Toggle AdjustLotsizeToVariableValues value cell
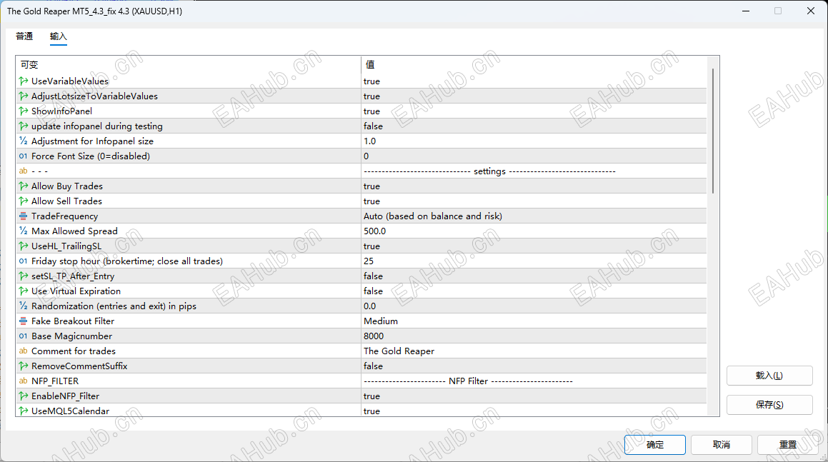 point(534,96)
